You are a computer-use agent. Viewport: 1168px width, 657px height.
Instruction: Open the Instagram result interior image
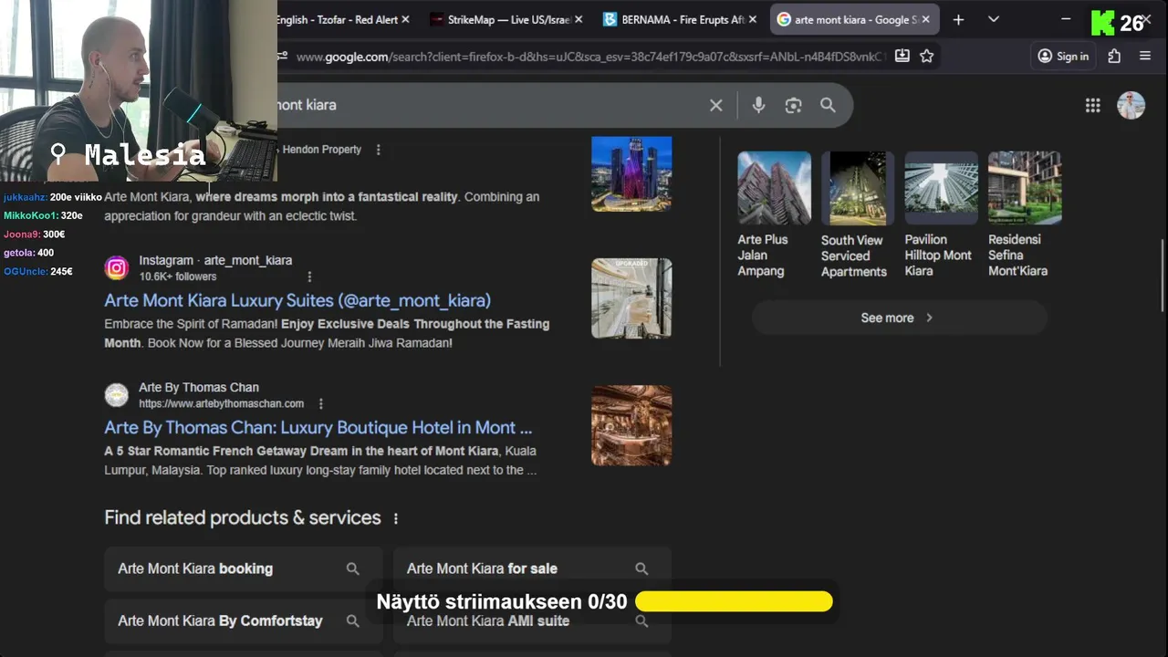(x=631, y=298)
